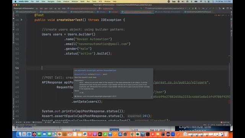Open the run configuration dropdown

click(x=166, y=8)
